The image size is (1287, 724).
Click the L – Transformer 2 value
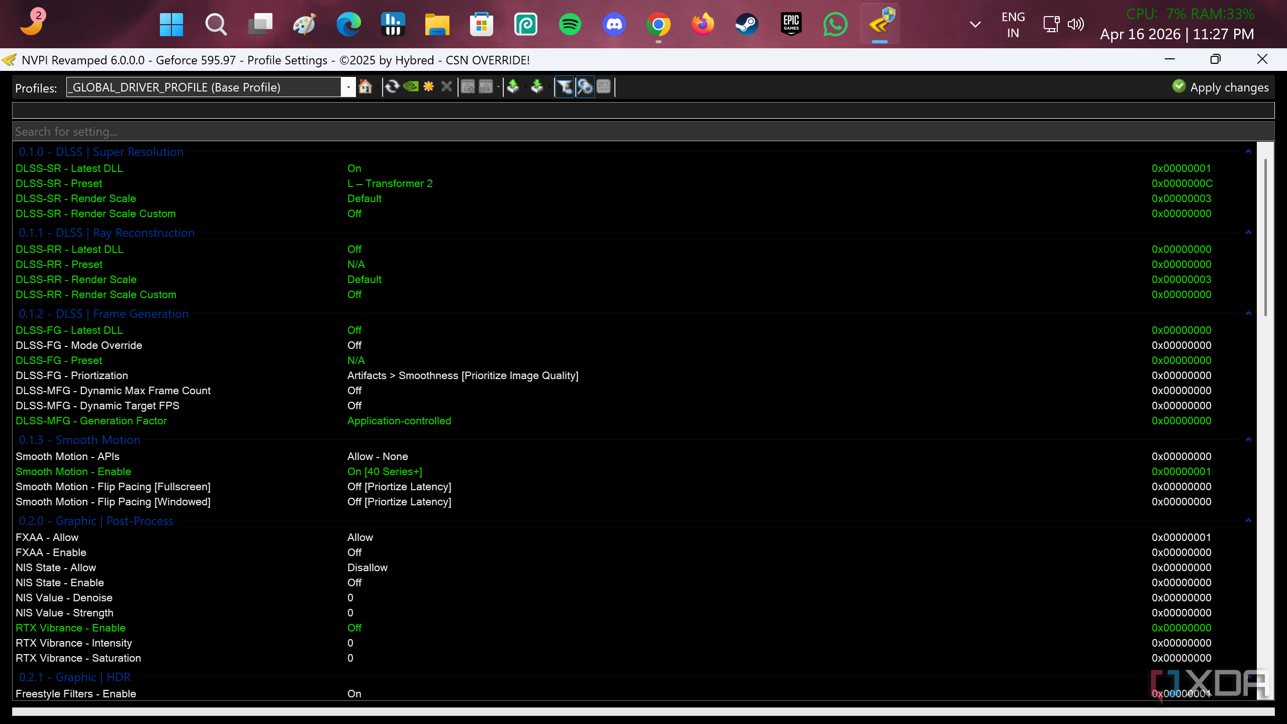click(390, 184)
